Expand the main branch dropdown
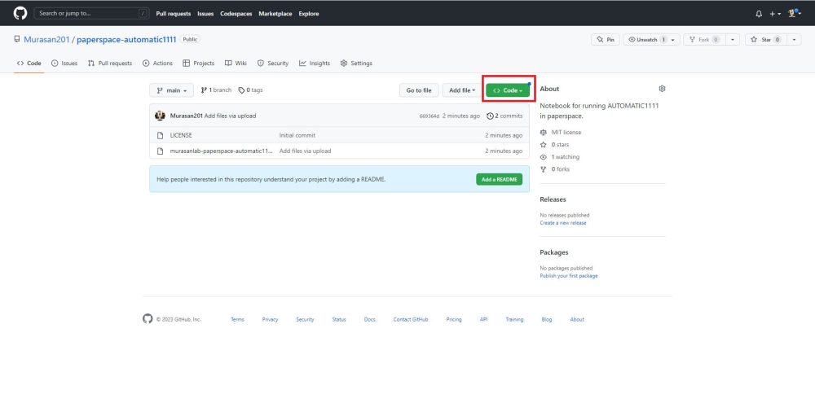815x394 pixels. pos(171,90)
